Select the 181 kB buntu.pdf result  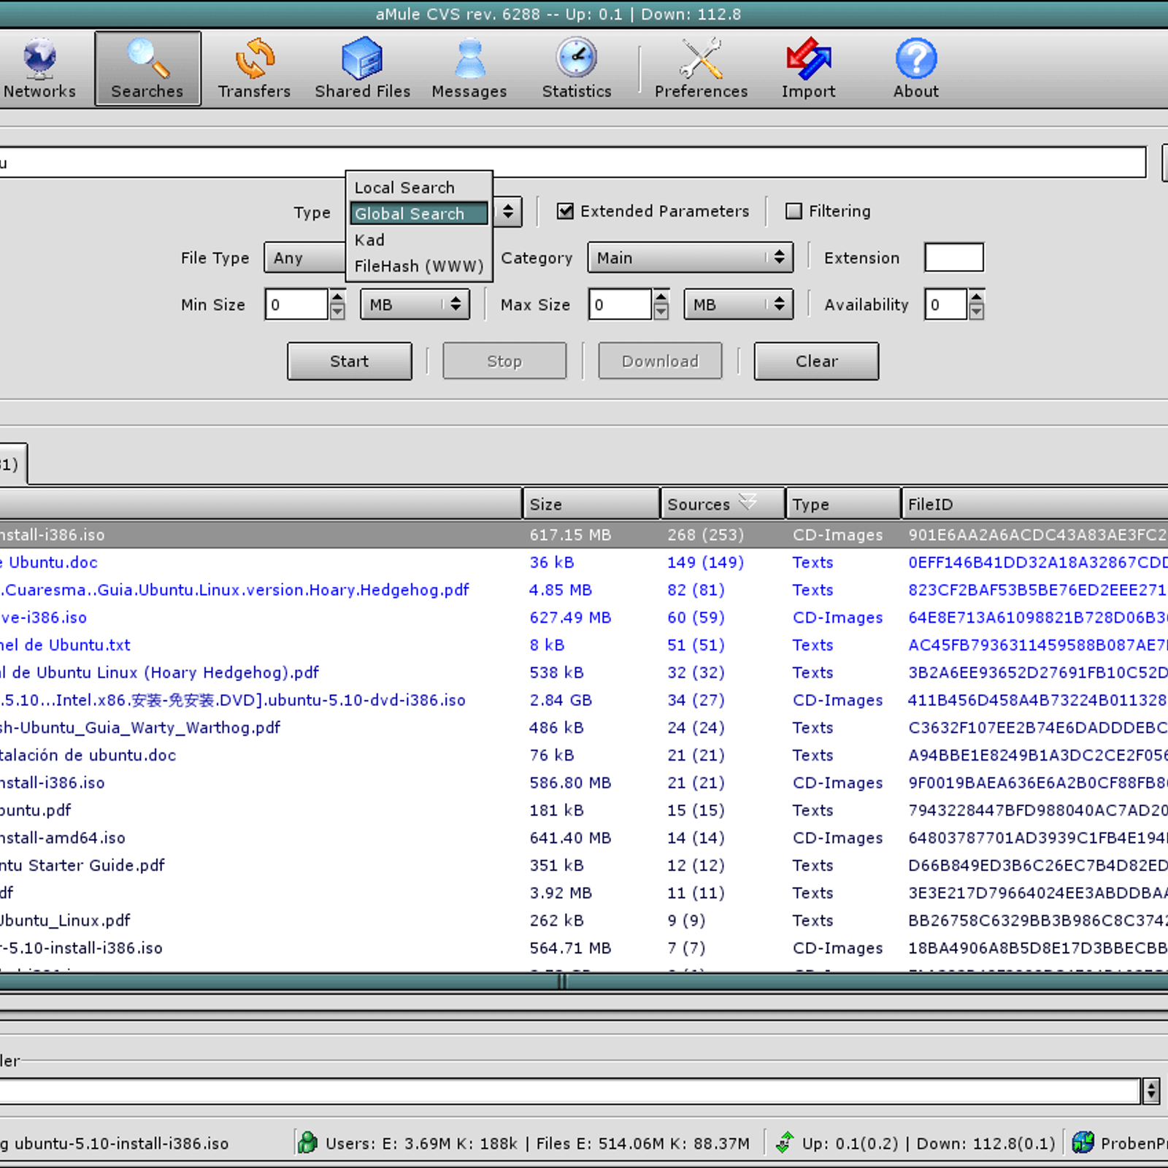[584, 810]
